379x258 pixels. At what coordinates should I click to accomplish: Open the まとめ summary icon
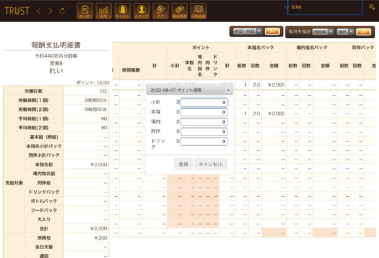(x=85, y=11)
